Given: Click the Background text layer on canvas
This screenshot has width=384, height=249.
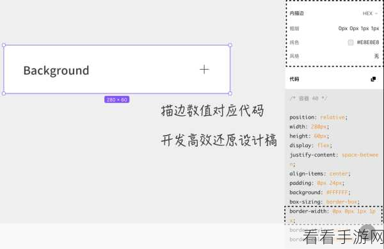Looking at the screenshot, I should [x=56, y=71].
